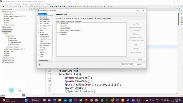
Task: Switch to the Projects tab
Action: (67, 18)
